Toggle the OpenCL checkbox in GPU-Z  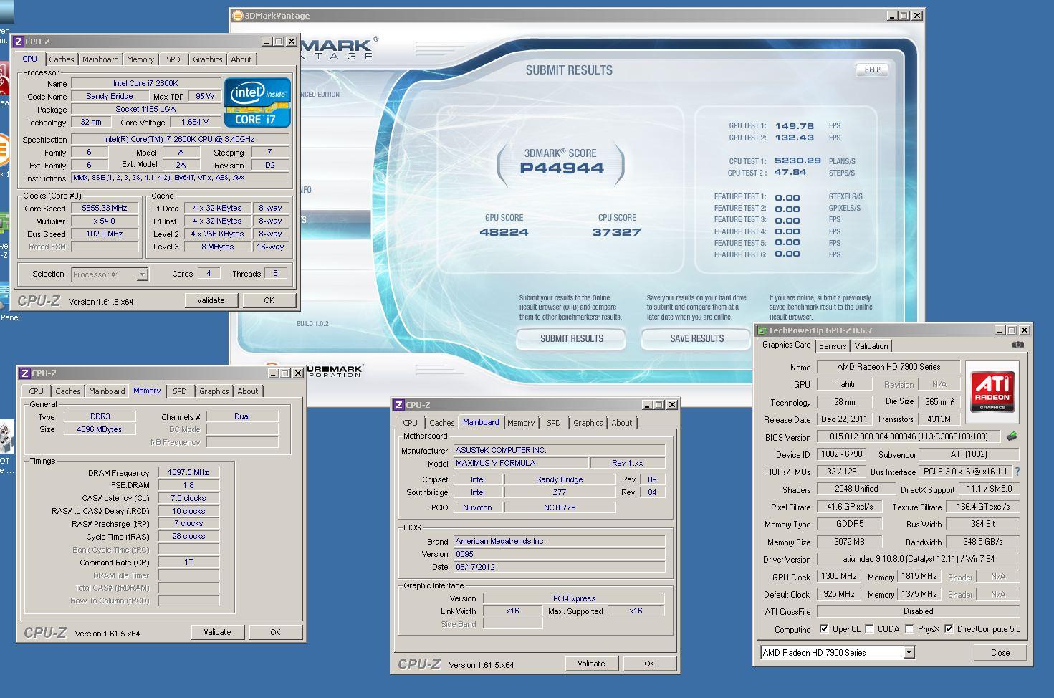tap(824, 629)
